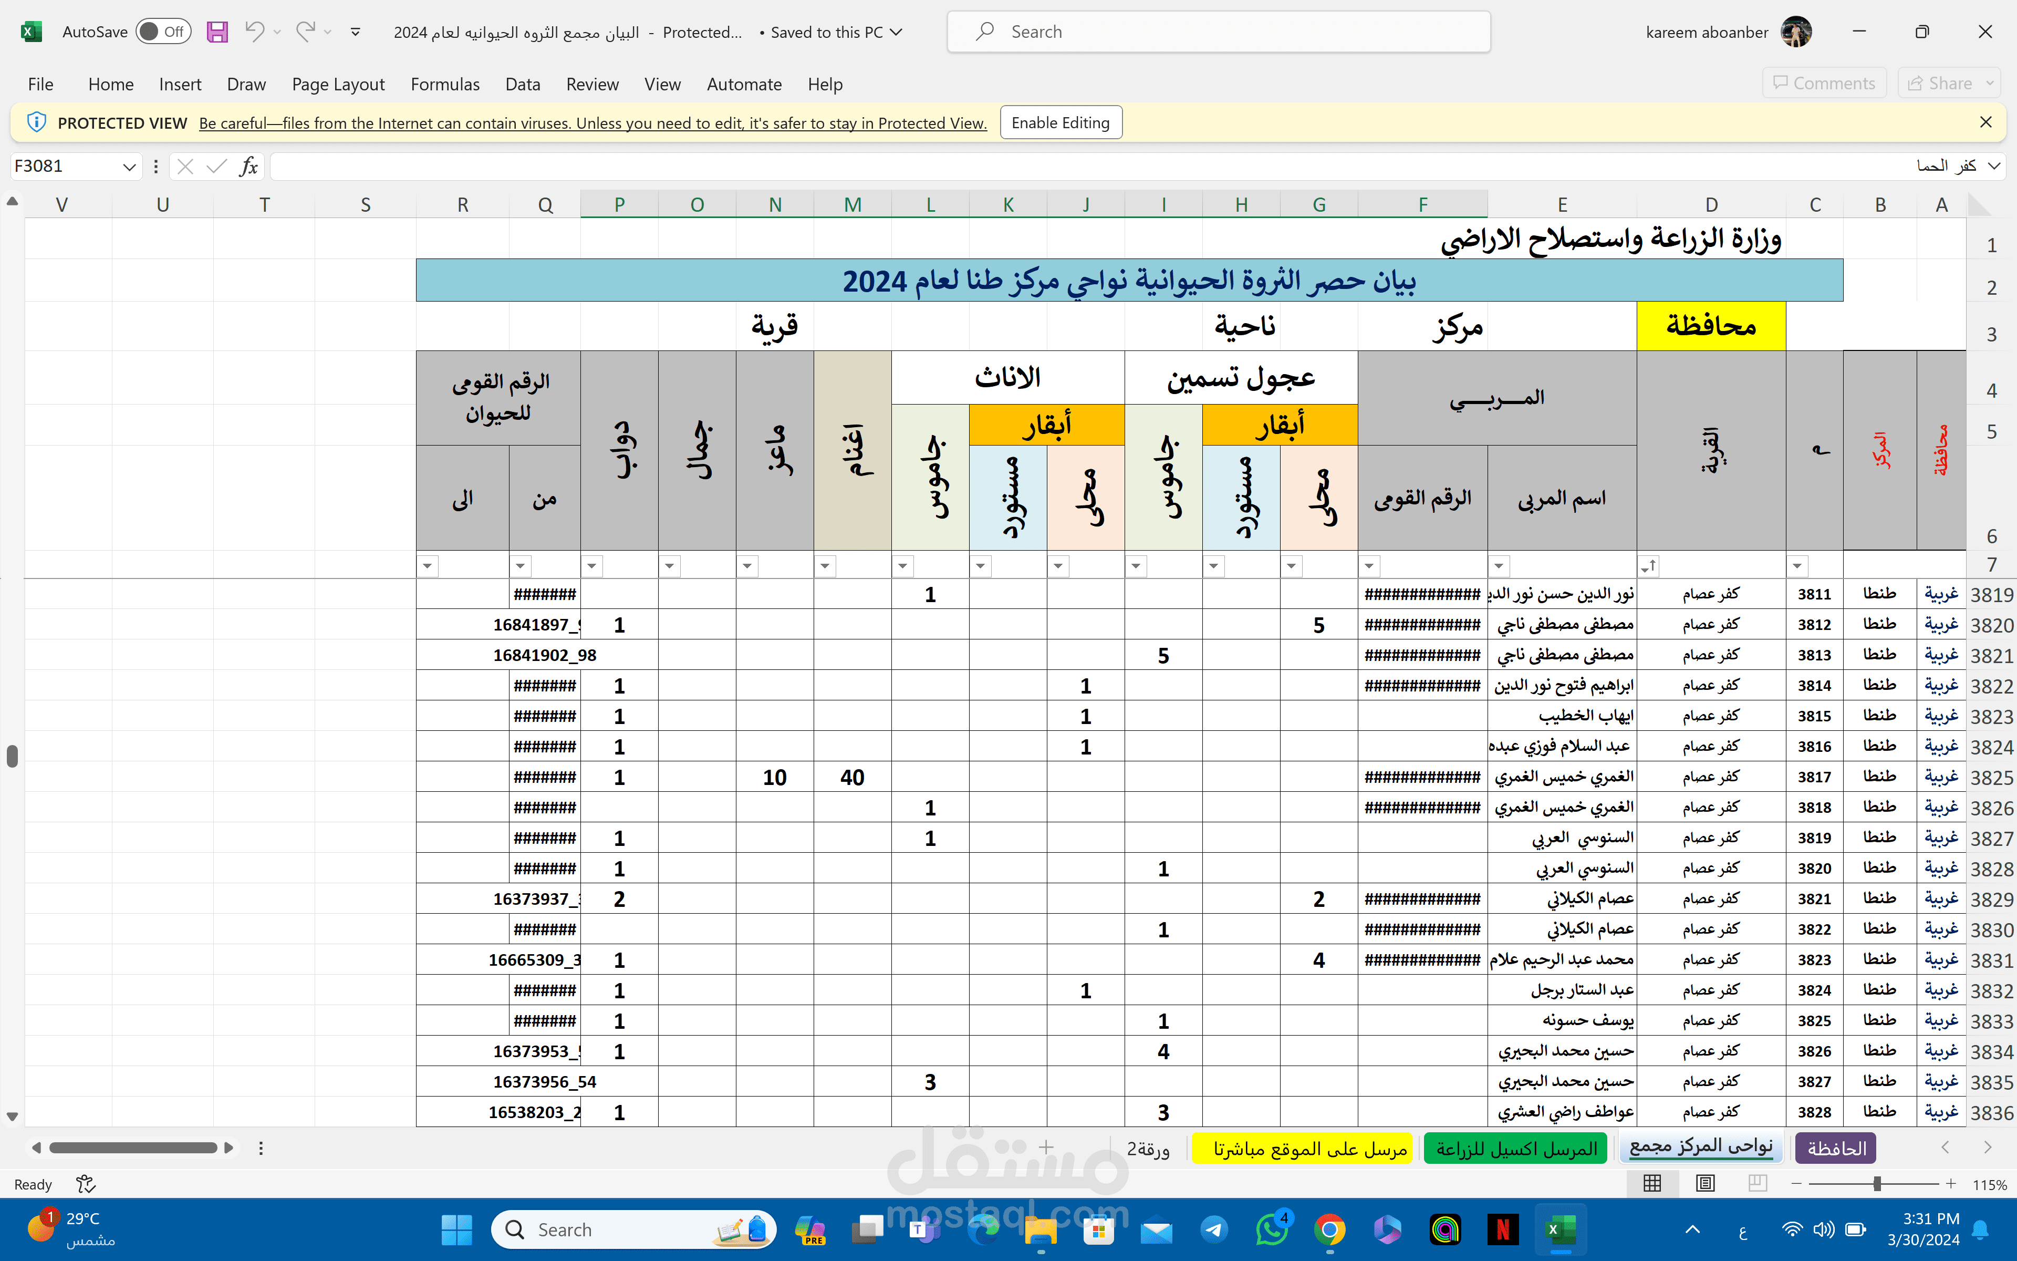Click the Save icon in title bar
This screenshot has height=1261, width=2017.
pos(217,32)
